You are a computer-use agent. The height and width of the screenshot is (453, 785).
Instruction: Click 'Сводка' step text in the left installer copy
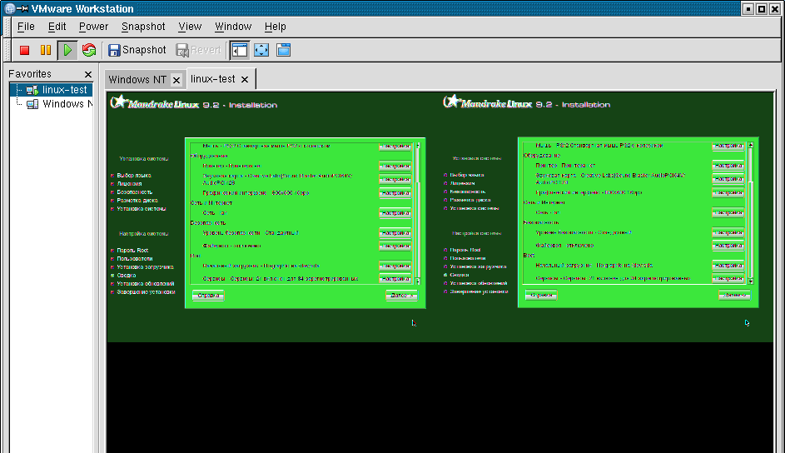(127, 276)
